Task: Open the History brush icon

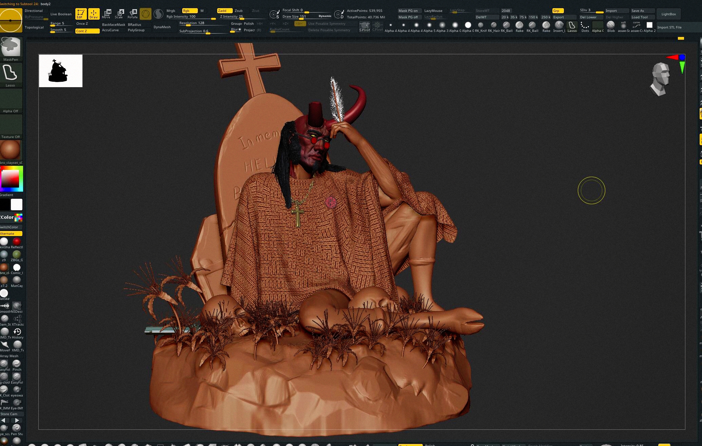Action: pyautogui.click(x=17, y=333)
